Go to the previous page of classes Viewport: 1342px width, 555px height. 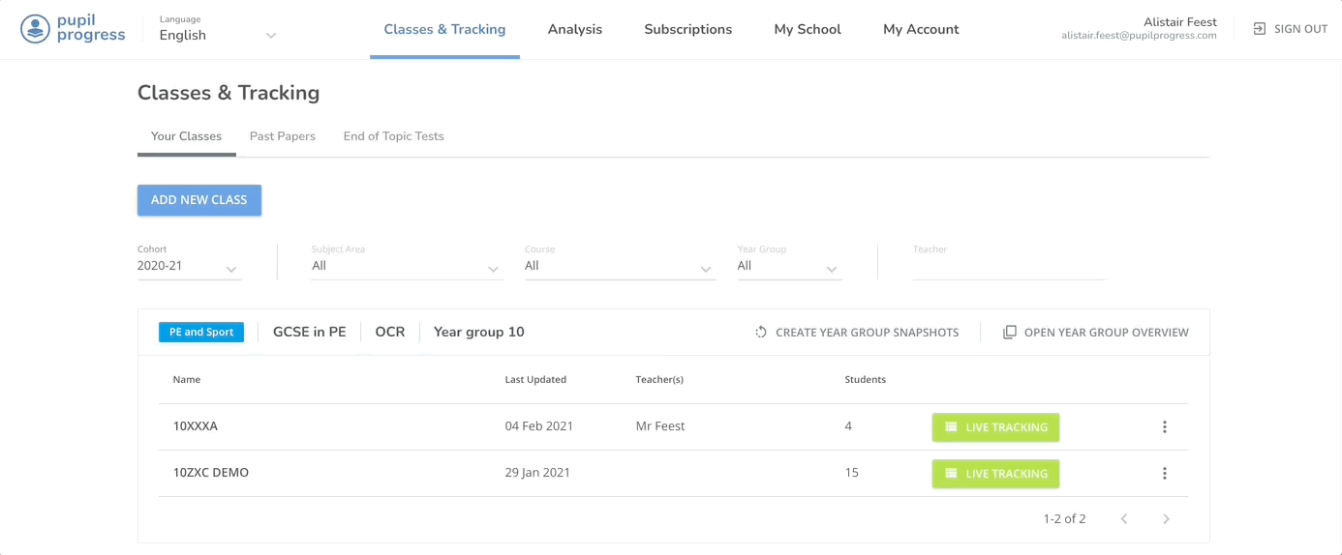click(1124, 519)
